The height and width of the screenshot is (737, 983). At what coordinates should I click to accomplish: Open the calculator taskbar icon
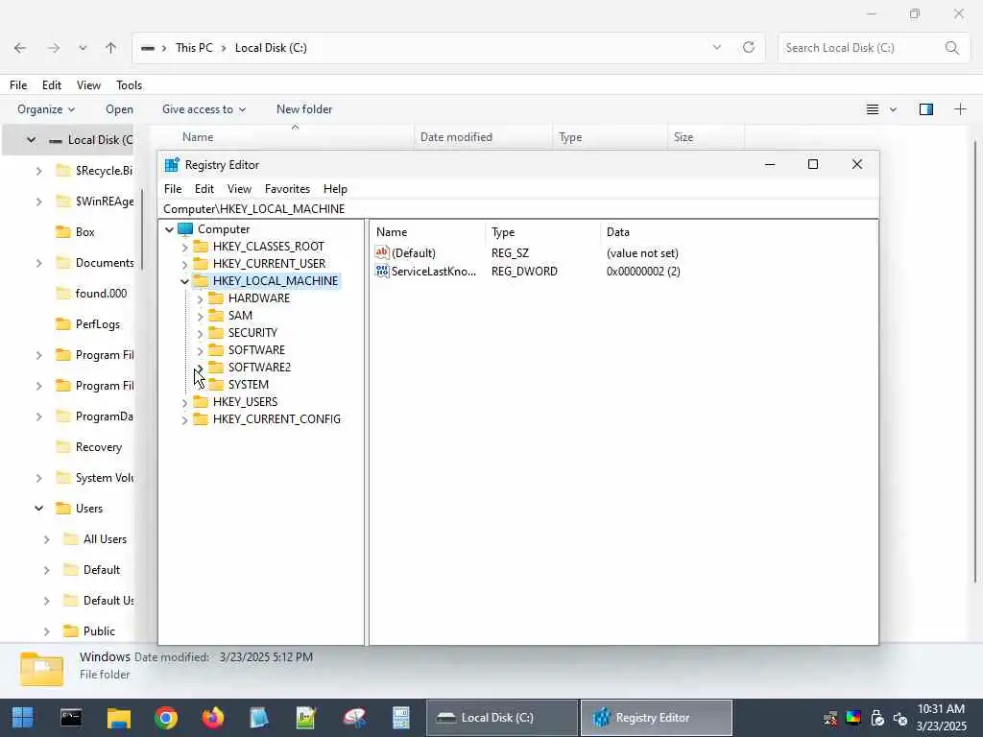pyautogui.click(x=400, y=718)
